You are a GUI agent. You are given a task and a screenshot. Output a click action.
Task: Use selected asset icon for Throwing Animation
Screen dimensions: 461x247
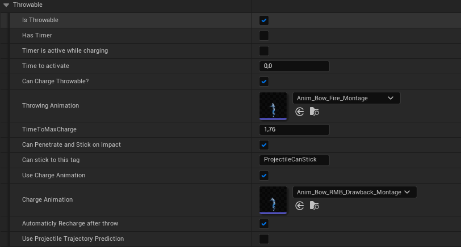point(300,112)
